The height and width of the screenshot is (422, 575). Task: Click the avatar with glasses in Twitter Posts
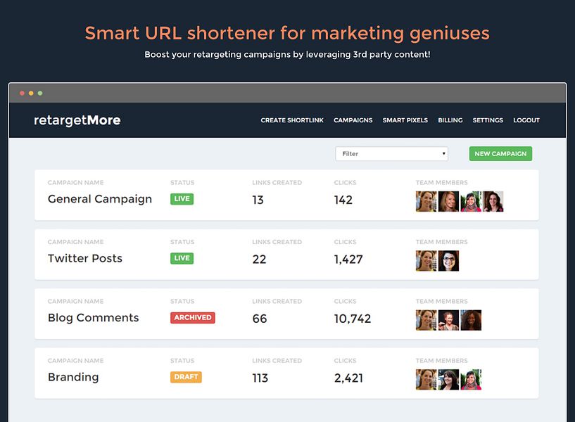(448, 261)
